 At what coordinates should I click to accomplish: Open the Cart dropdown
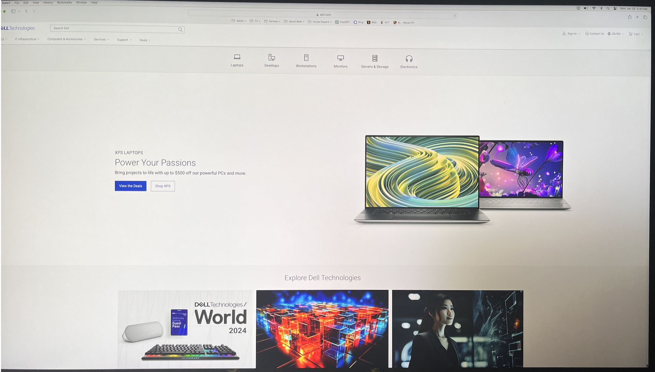[x=636, y=34]
